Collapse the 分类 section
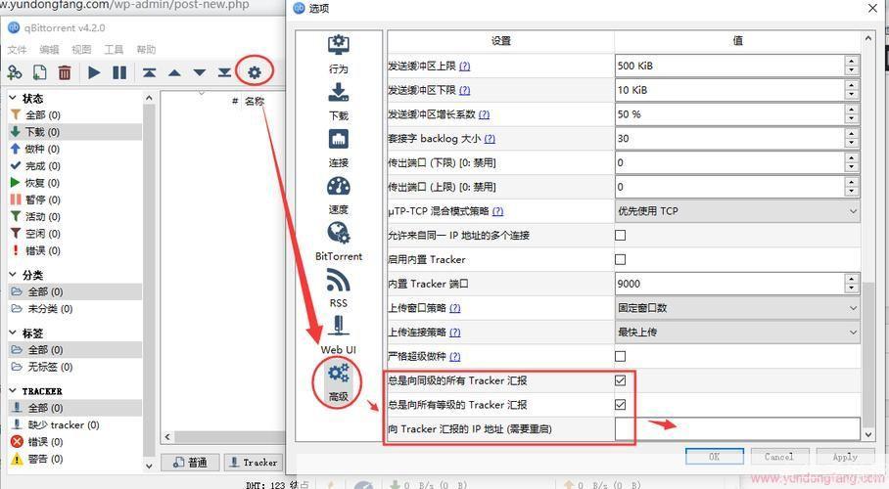 (x=13, y=274)
